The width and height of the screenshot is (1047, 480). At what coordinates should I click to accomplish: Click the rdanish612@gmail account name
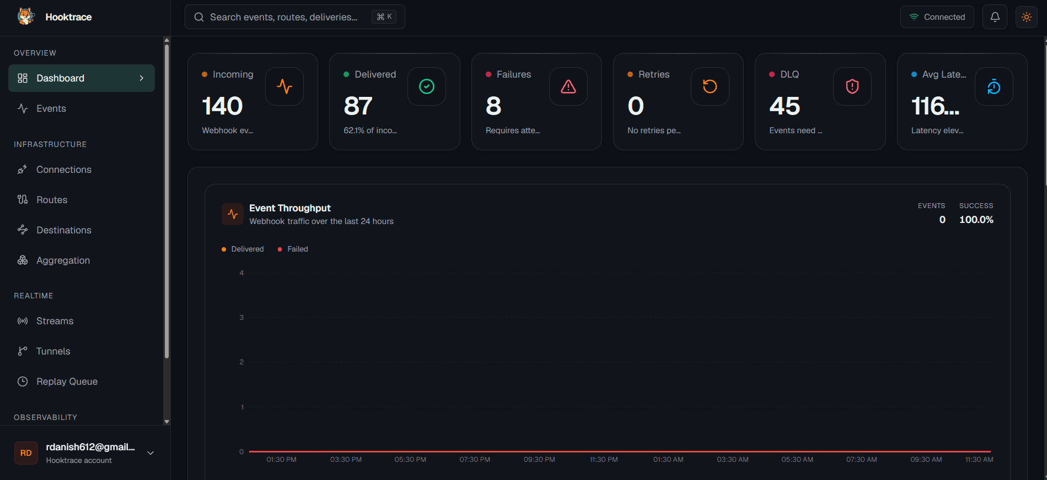coord(90,447)
